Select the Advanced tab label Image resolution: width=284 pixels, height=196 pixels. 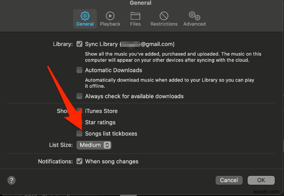pos(194,24)
